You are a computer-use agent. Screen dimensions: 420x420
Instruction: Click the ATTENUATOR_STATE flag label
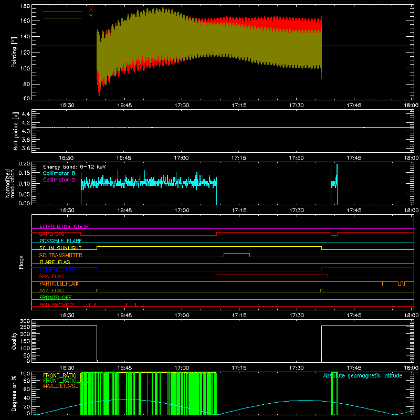pos(64,227)
